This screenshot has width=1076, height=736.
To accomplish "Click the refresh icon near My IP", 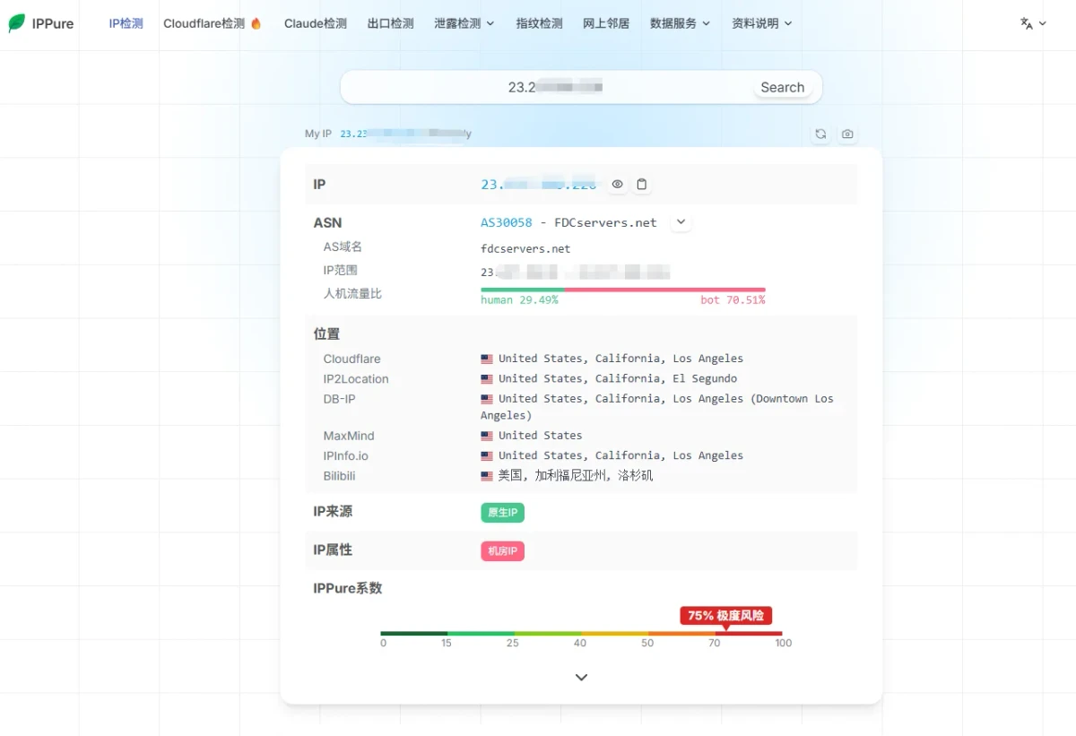I will pos(820,134).
